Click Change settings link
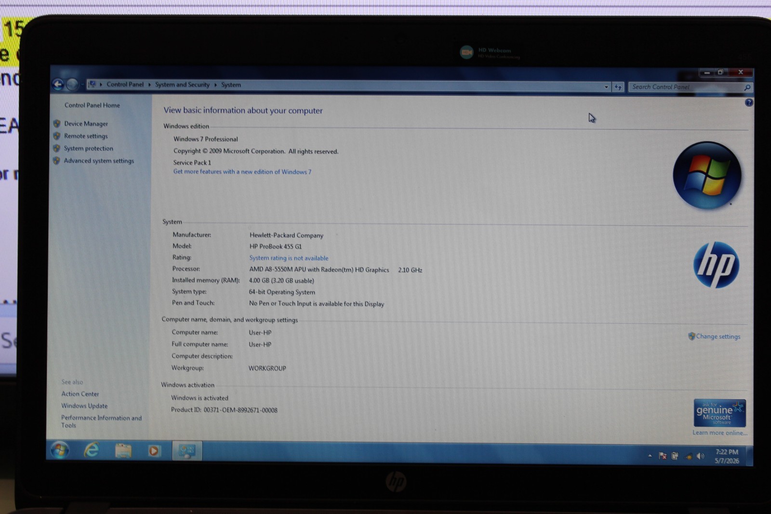Viewport: 771px width, 514px height. pos(718,337)
